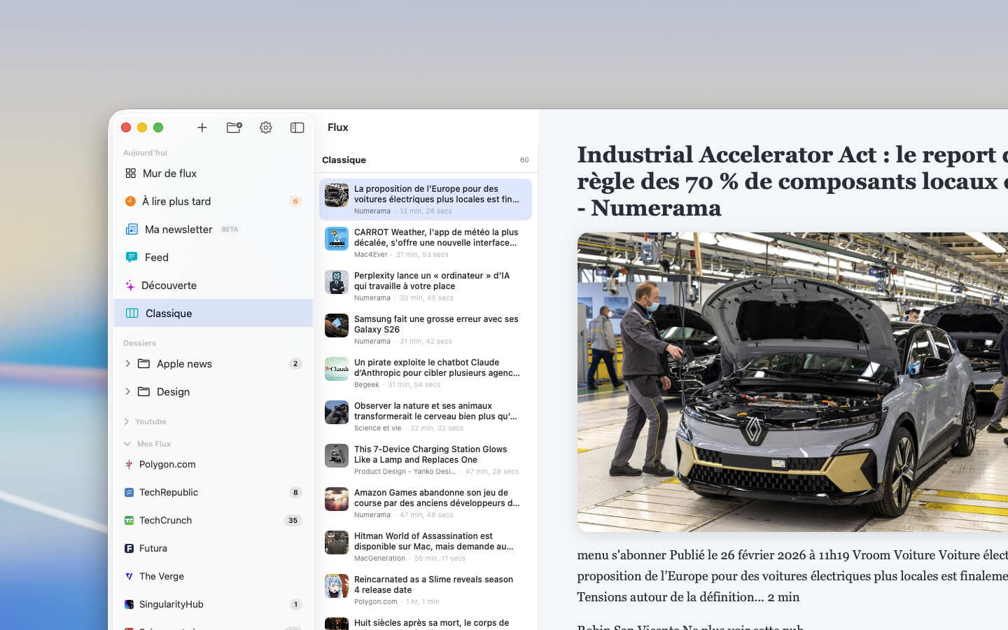The width and height of the screenshot is (1008, 630).
Task: Select the Classique column-view icon
Action: (x=132, y=313)
